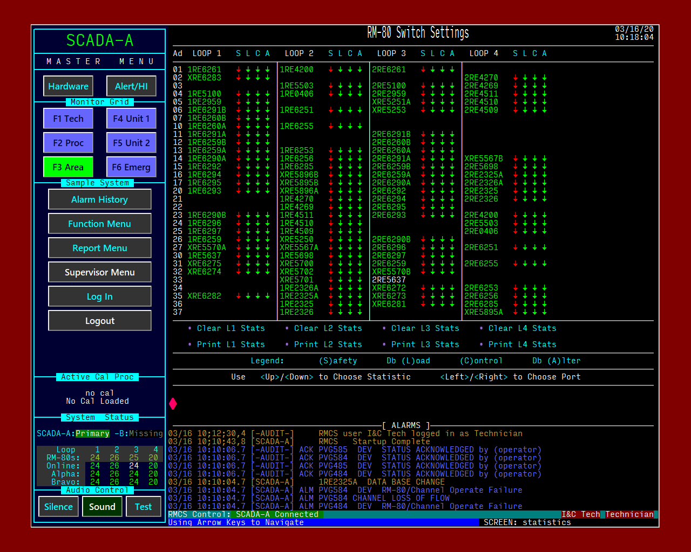The height and width of the screenshot is (552, 691).
Task: Click the -B:Missing status
Action: [x=139, y=433]
